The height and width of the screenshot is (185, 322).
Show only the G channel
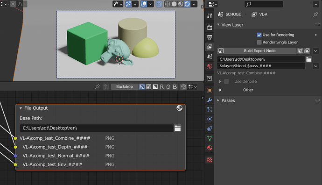point(168,87)
